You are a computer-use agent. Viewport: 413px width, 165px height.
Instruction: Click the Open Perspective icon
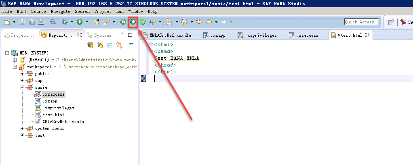click(x=391, y=22)
